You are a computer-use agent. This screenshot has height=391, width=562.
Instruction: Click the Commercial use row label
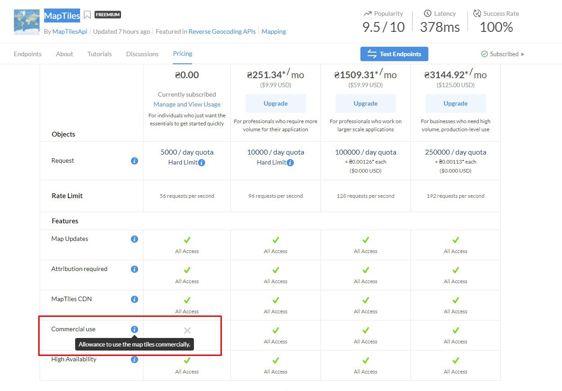tap(73, 329)
